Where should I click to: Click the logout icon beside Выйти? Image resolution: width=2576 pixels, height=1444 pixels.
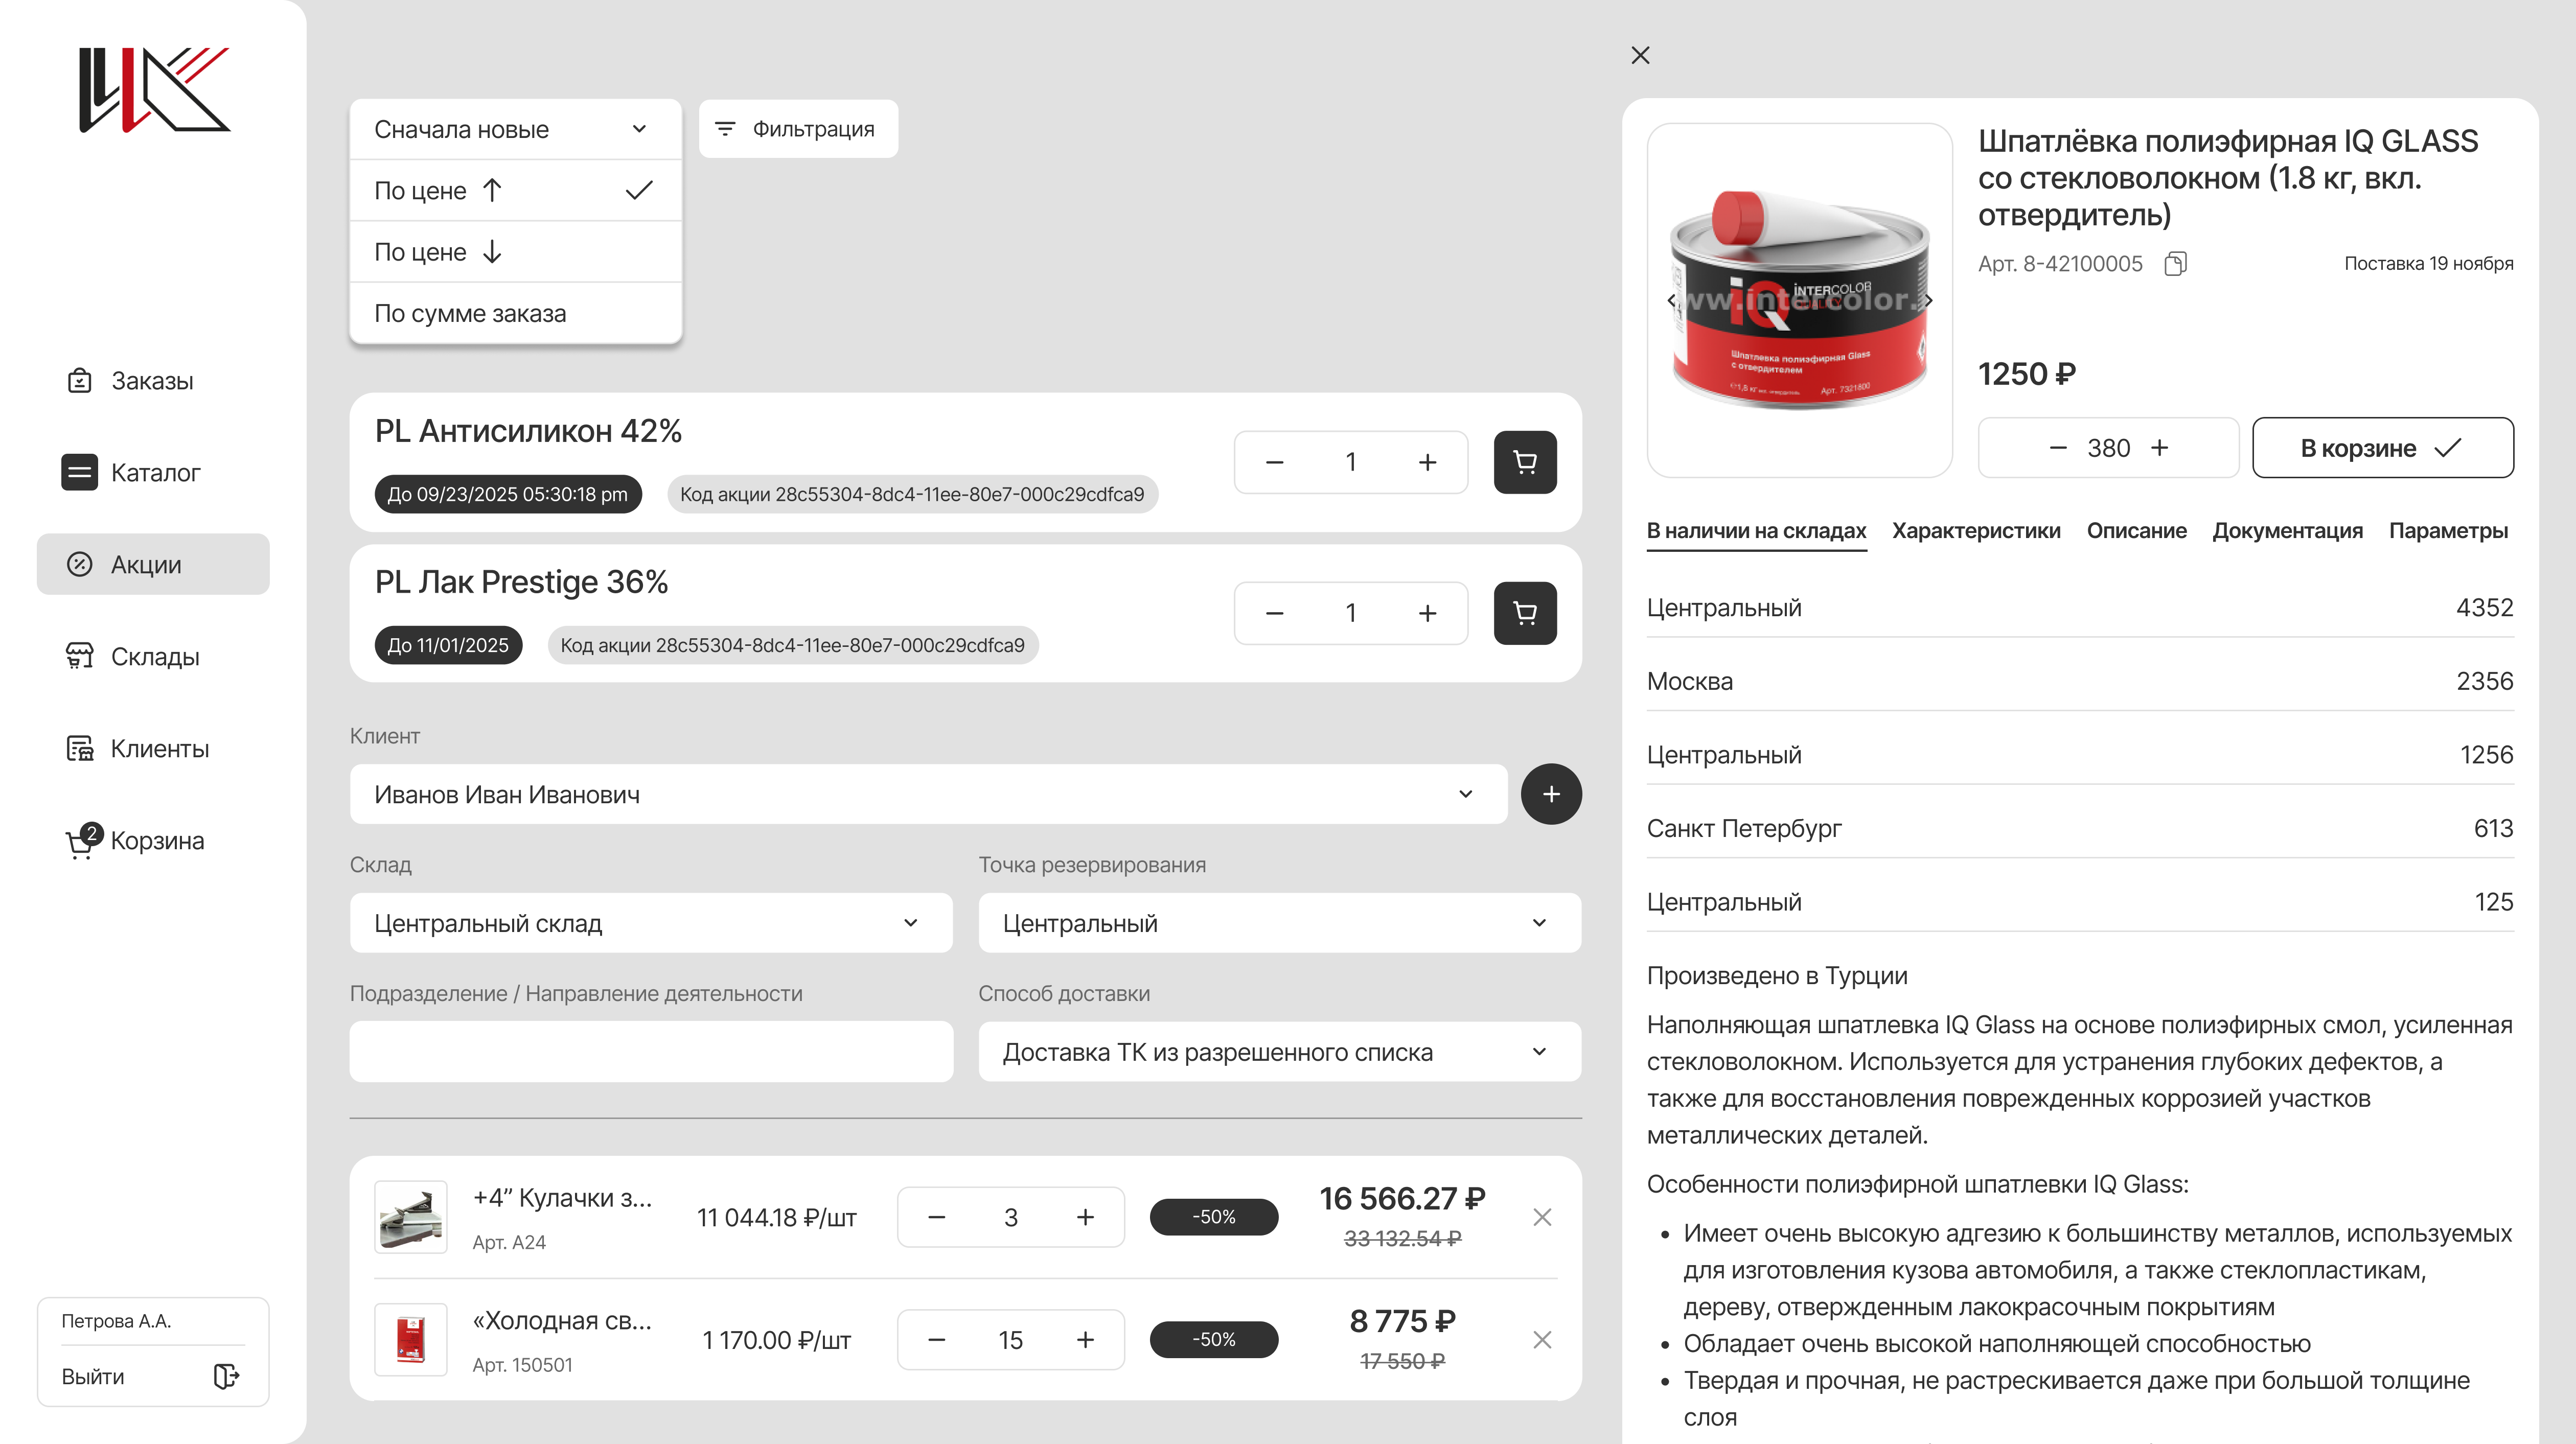(x=226, y=1376)
